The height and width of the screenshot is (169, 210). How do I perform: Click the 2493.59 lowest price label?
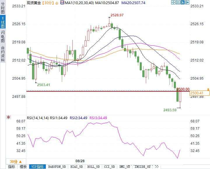[x=170, y=110]
